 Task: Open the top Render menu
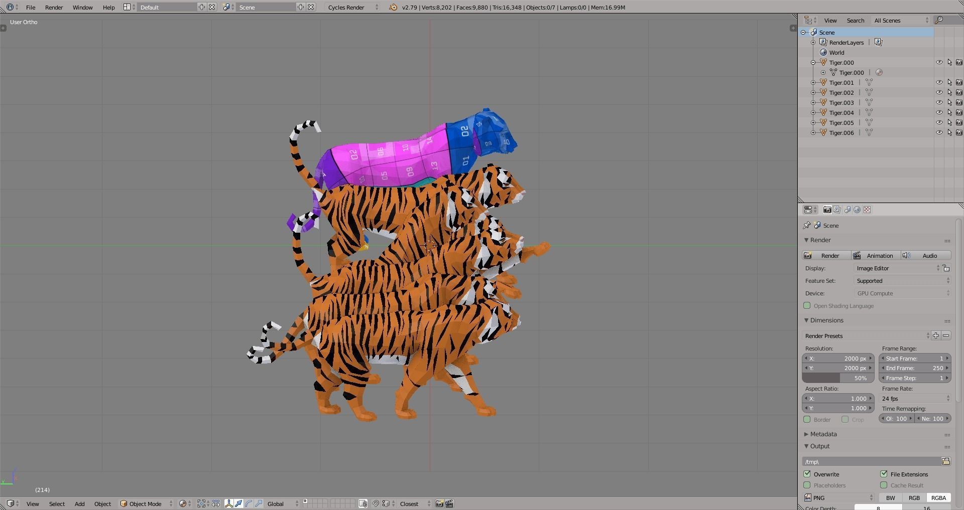tap(54, 7)
